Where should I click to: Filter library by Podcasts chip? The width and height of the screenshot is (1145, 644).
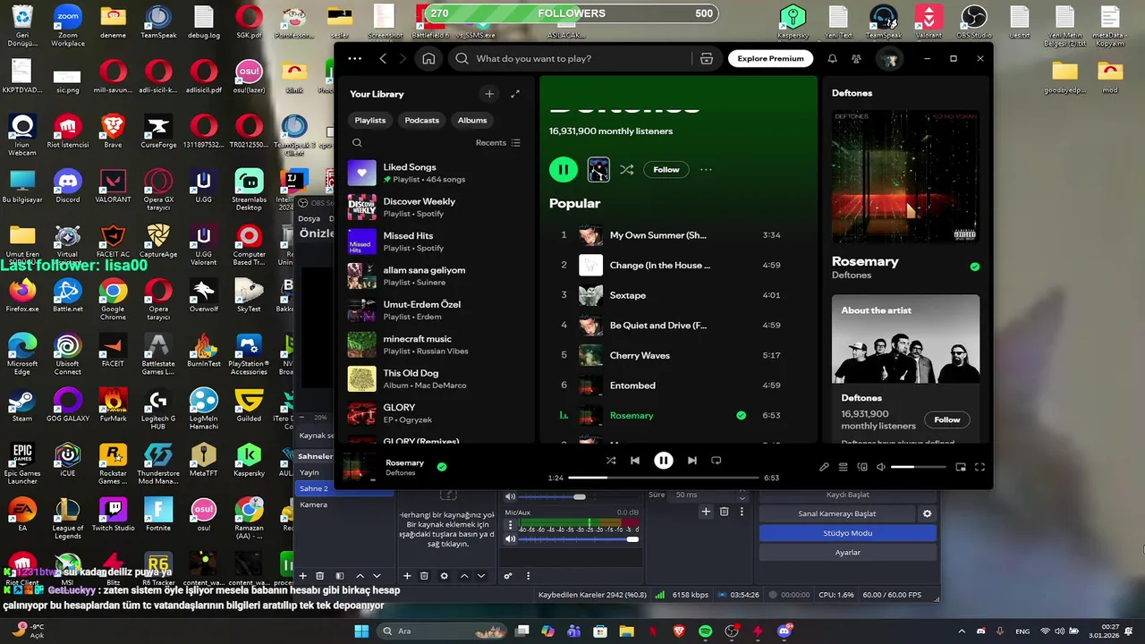(x=421, y=120)
